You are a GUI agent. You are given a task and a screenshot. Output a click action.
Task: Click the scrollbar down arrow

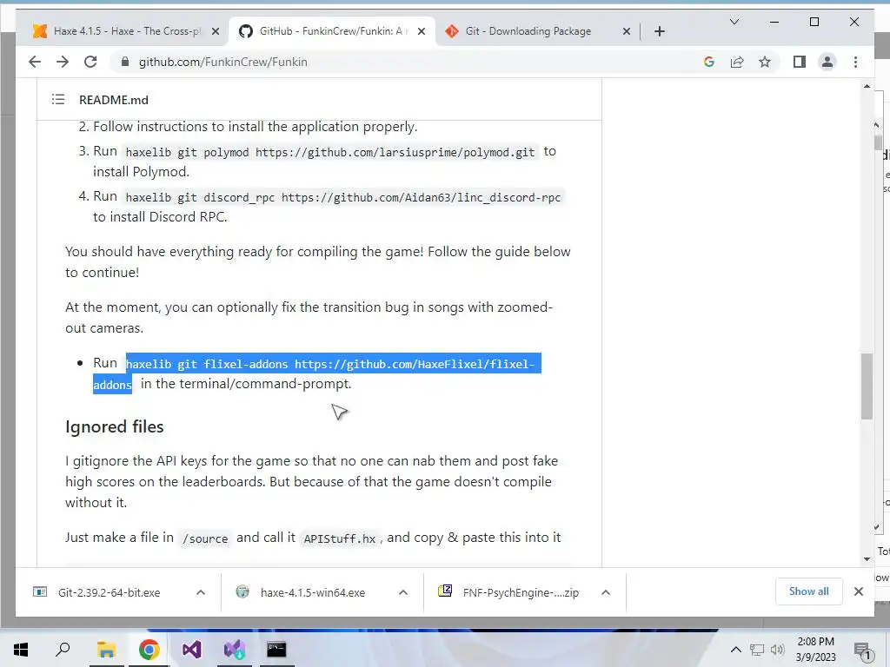[867, 559]
